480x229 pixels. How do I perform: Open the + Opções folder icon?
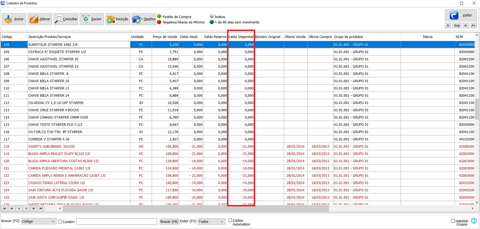coord(137,19)
